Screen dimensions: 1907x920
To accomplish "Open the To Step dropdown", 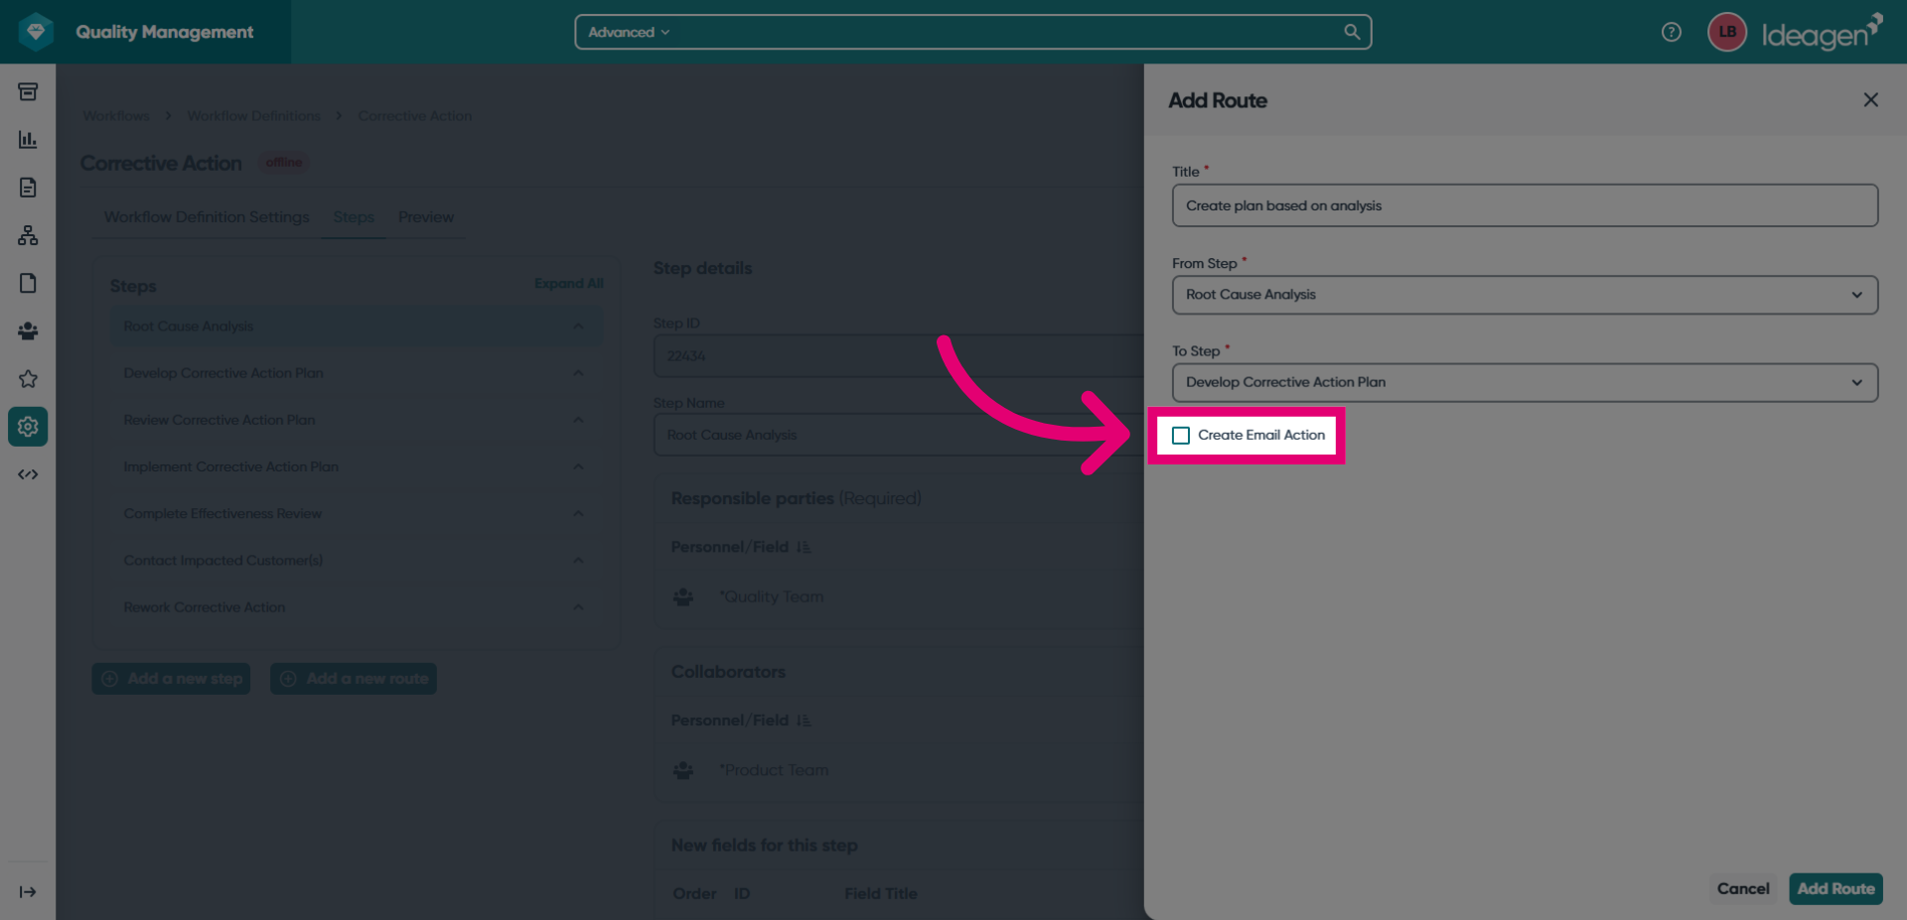I will 1525,382.
